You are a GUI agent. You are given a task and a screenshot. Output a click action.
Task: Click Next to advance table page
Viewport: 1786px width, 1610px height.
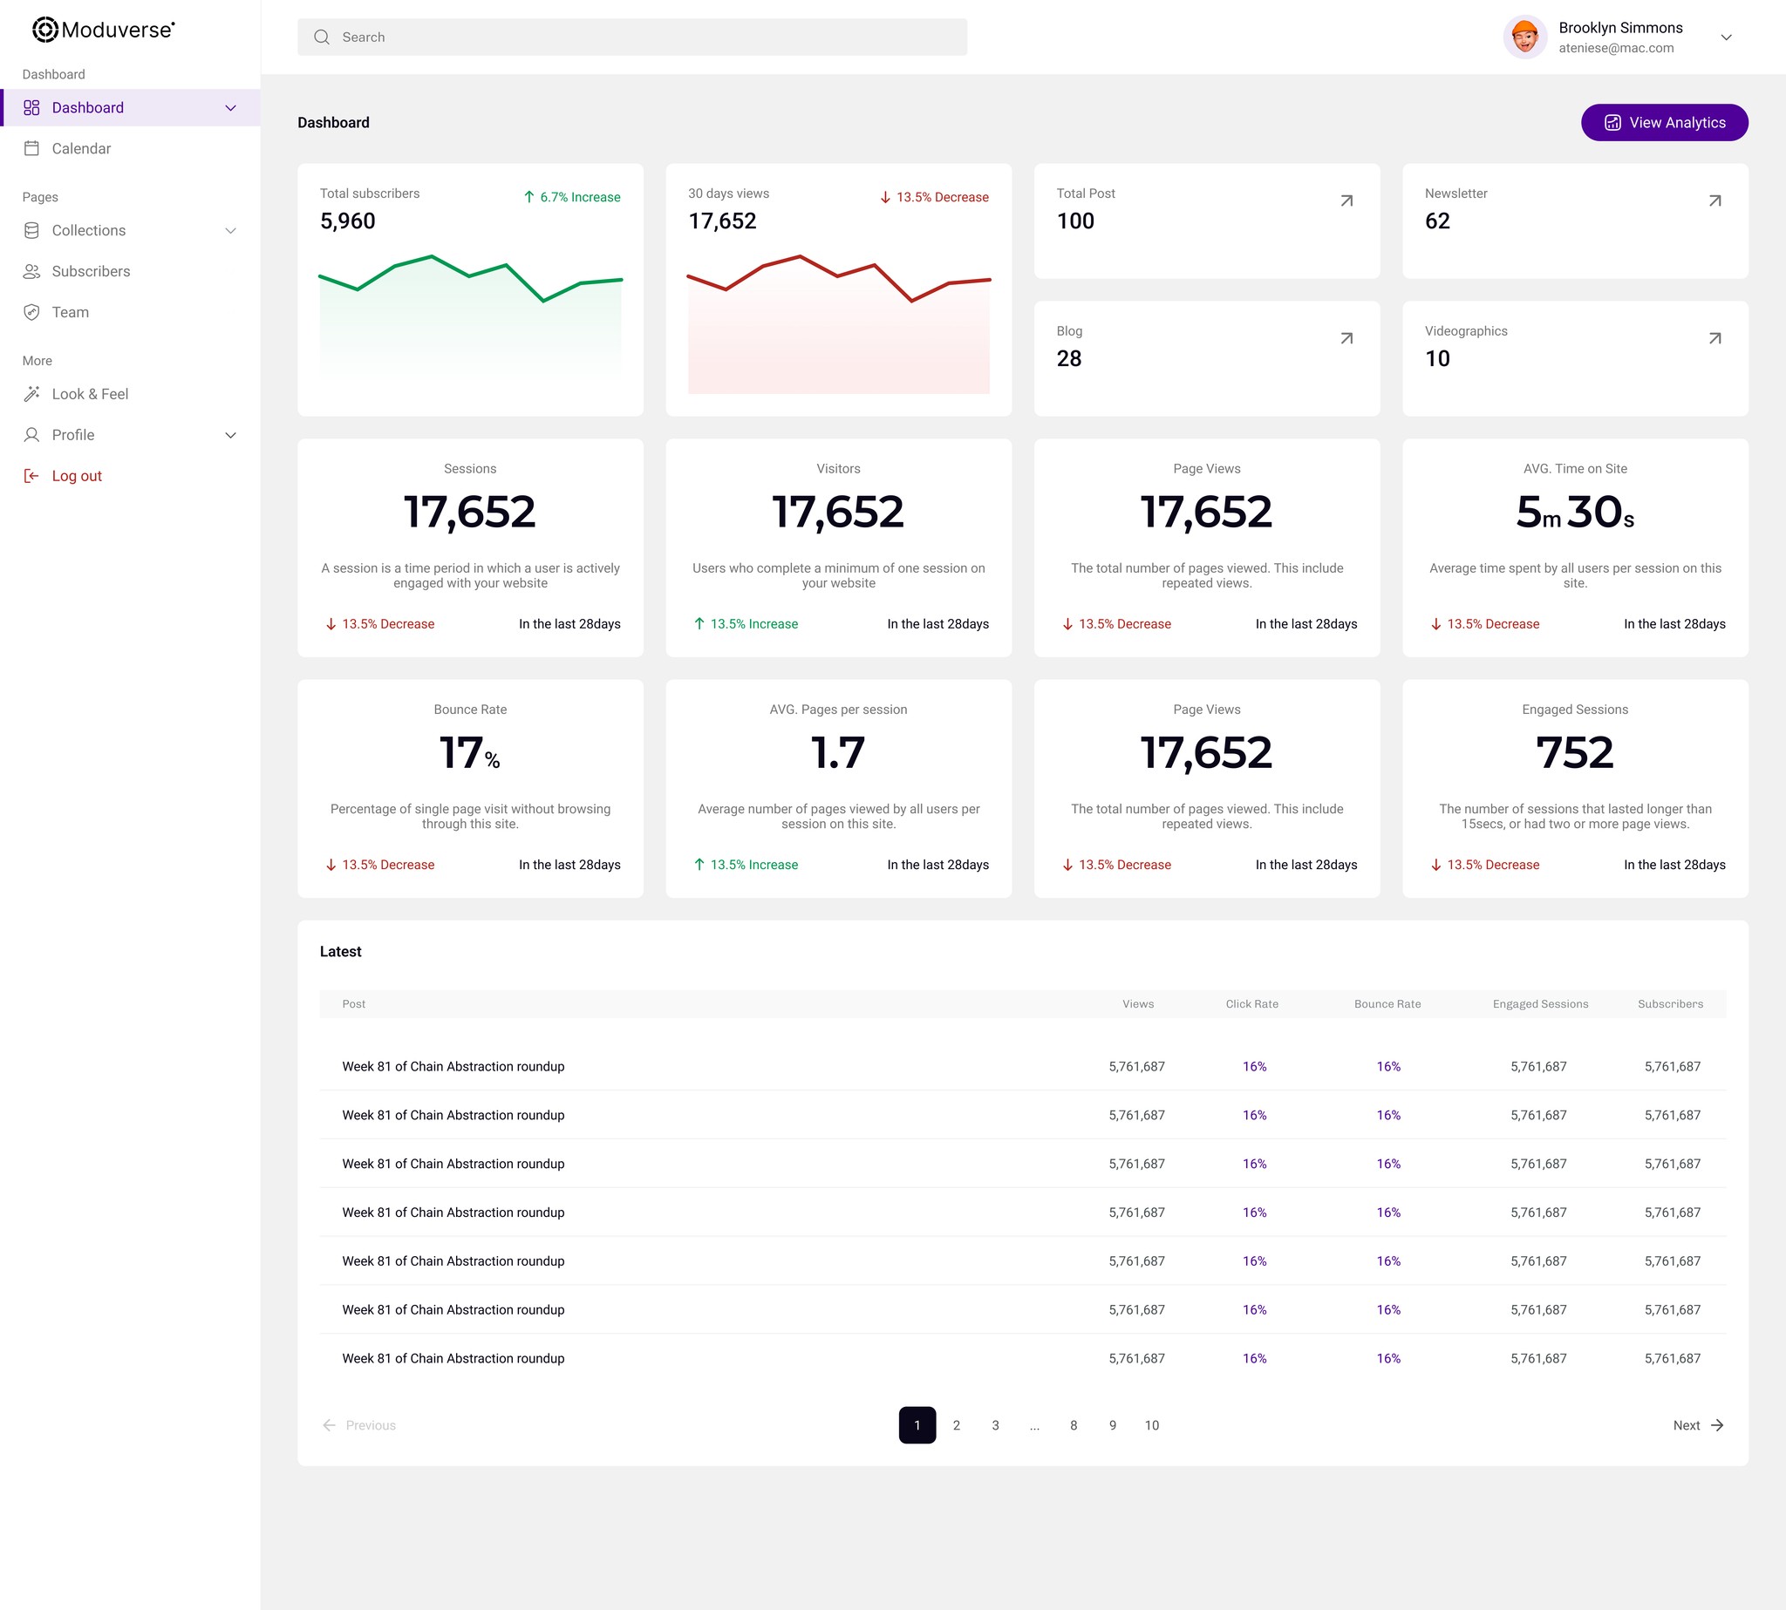coord(1698,1425)
